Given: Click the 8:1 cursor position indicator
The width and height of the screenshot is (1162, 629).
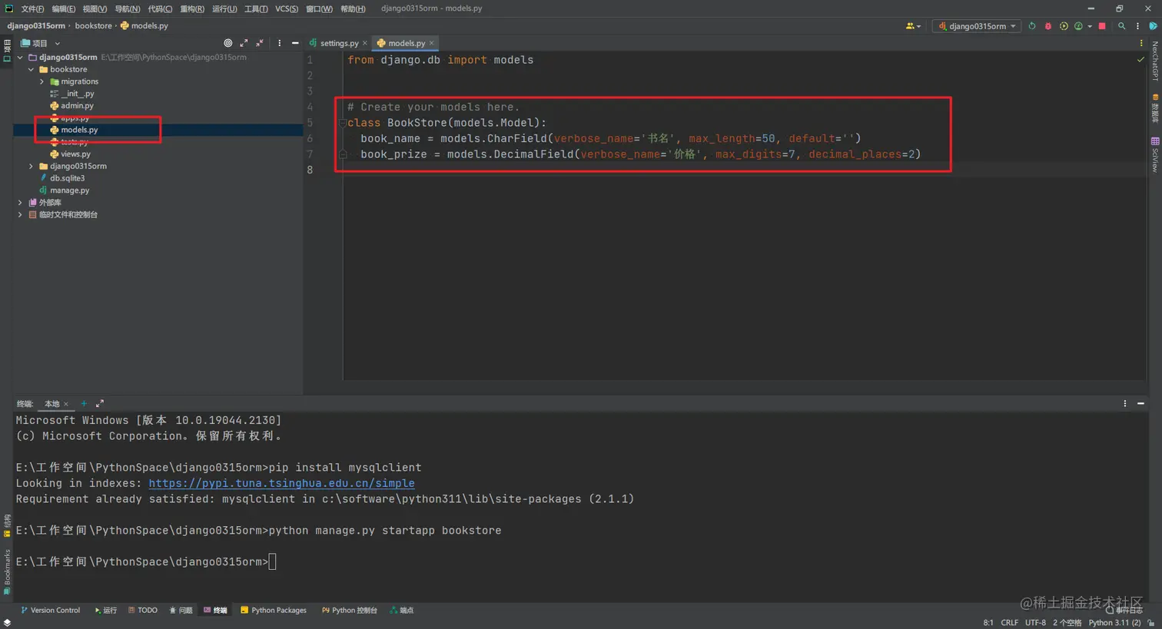Looking at the screenshot, I should (x=988, y=623).
